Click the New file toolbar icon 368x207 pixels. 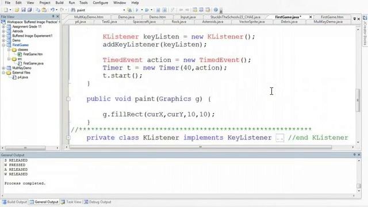(6, 10)
